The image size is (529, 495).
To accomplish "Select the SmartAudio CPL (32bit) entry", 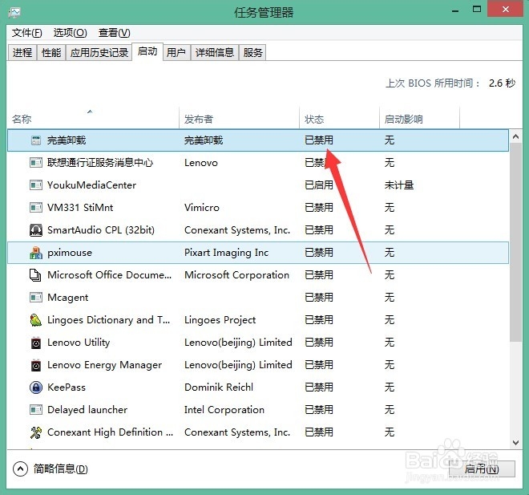I will pyautogui.click(x=100, y=230).
